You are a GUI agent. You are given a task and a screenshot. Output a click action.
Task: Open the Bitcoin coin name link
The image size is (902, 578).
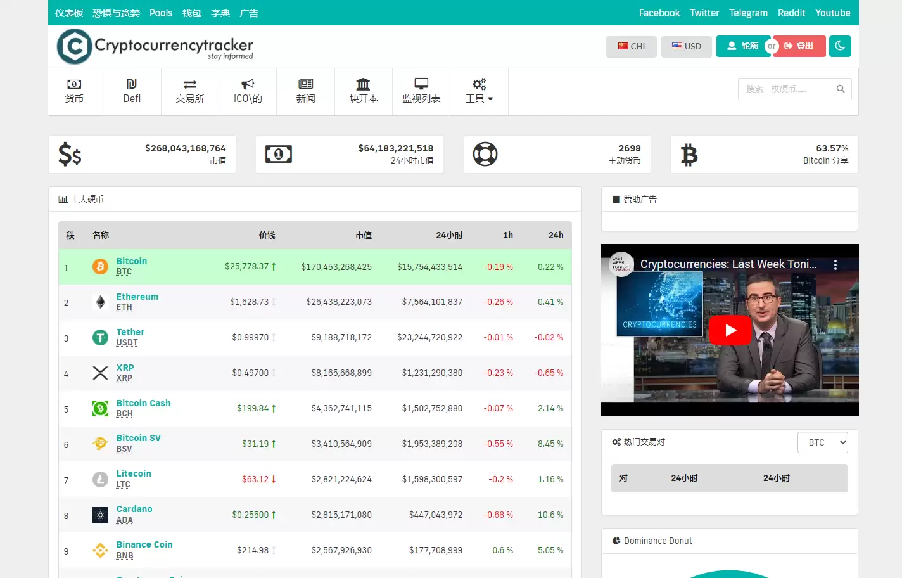(132, 261)
